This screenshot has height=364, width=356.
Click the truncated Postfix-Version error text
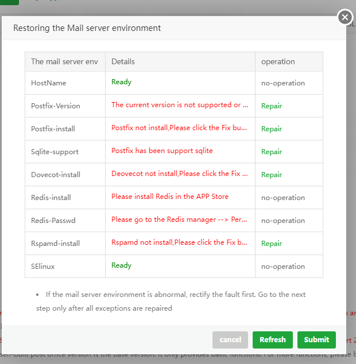180,105
